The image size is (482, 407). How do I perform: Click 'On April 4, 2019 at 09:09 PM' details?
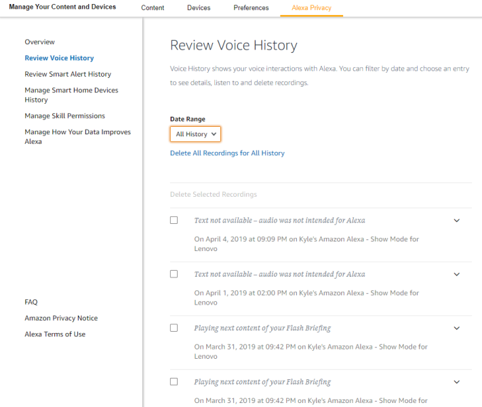tap(306, 244)
